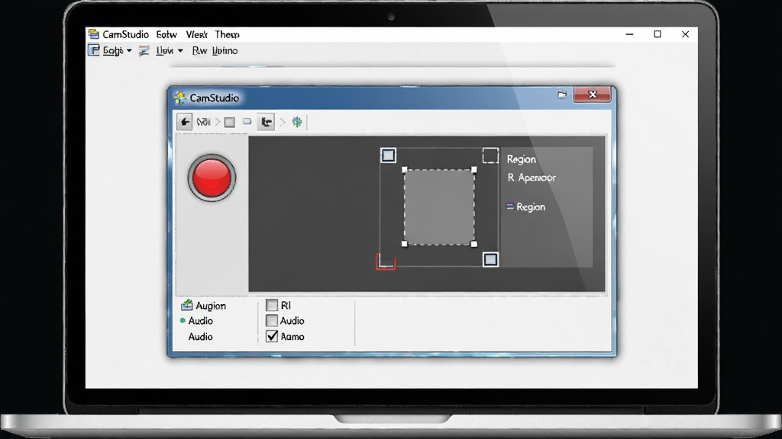Click the chevron right after Nöil
782x439 pixels.
click(x=218, y=122)
